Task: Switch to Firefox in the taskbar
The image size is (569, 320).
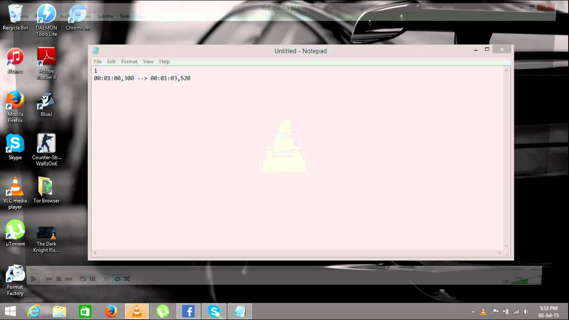Action: pyautogui.click(x=111, y=311)
